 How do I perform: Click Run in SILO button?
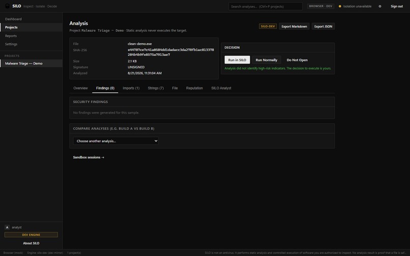tap(237, 60)
